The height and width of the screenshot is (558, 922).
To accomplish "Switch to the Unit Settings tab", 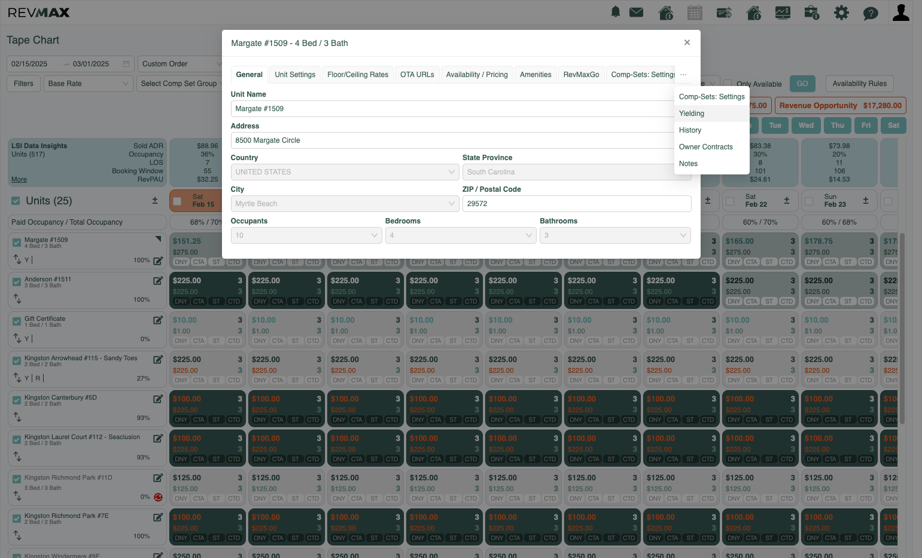I will click(x=295, y=75).
